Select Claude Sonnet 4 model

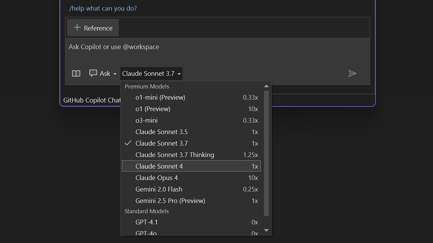click(191, 166)
